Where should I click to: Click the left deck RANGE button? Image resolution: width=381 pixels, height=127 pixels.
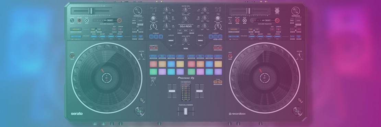point(72,21)
